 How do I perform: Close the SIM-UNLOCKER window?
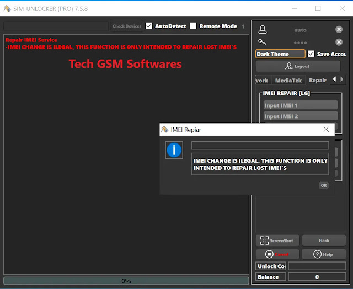tap(342, 9)
